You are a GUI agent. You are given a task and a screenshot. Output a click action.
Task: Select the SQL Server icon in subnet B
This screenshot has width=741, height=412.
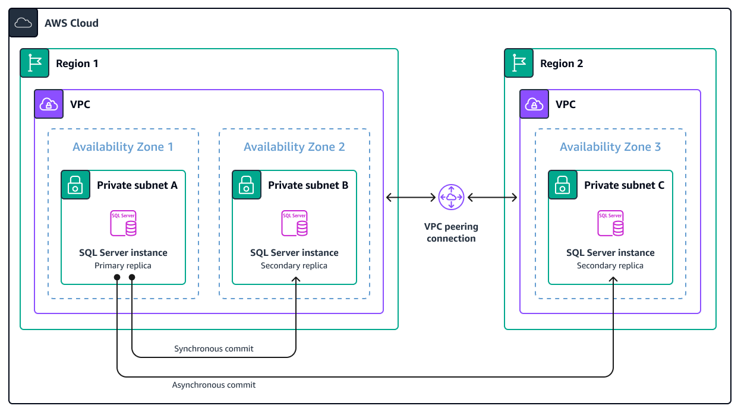point(294,223)
